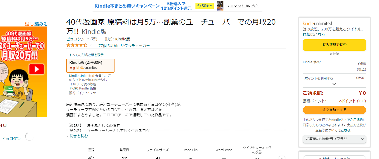Click the ¥690 Kindle 価格 text
379x159 pixels.
83,88
